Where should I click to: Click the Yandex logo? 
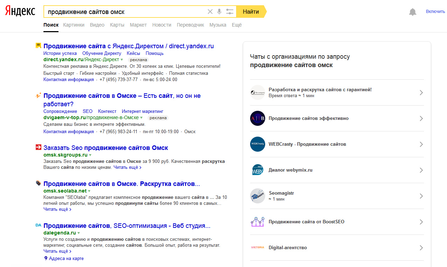(20, 11)
